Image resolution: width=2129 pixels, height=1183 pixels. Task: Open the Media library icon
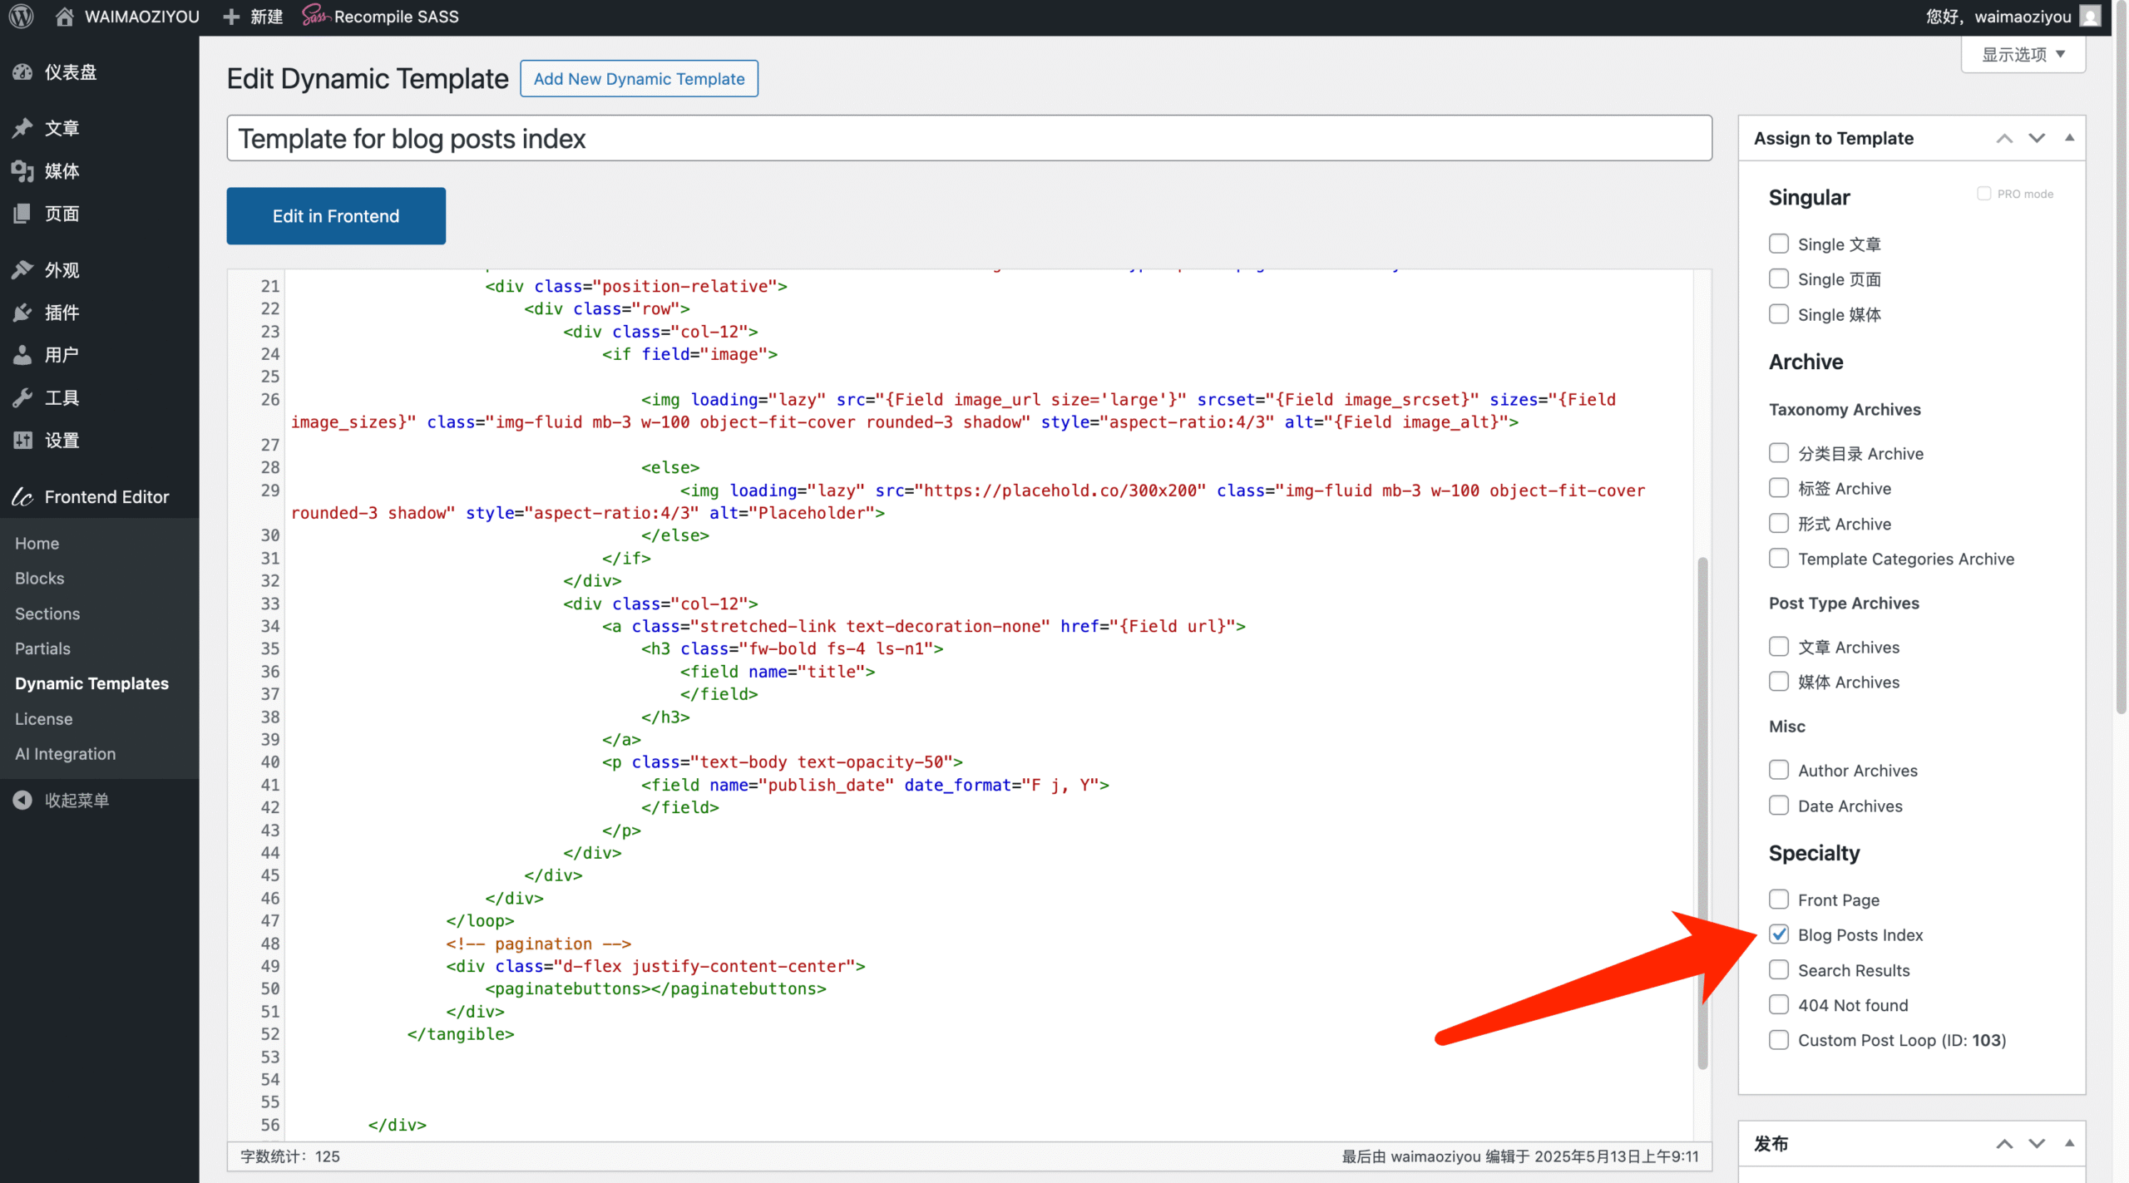point(22,171)
